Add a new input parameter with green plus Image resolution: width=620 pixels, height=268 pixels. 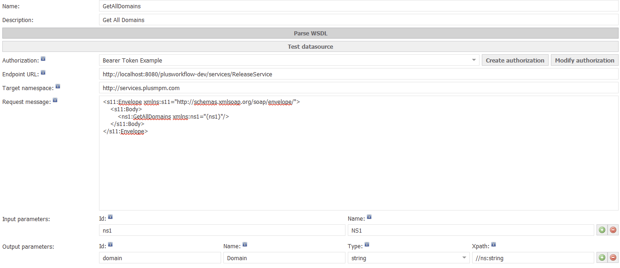(x=602, y=230)
